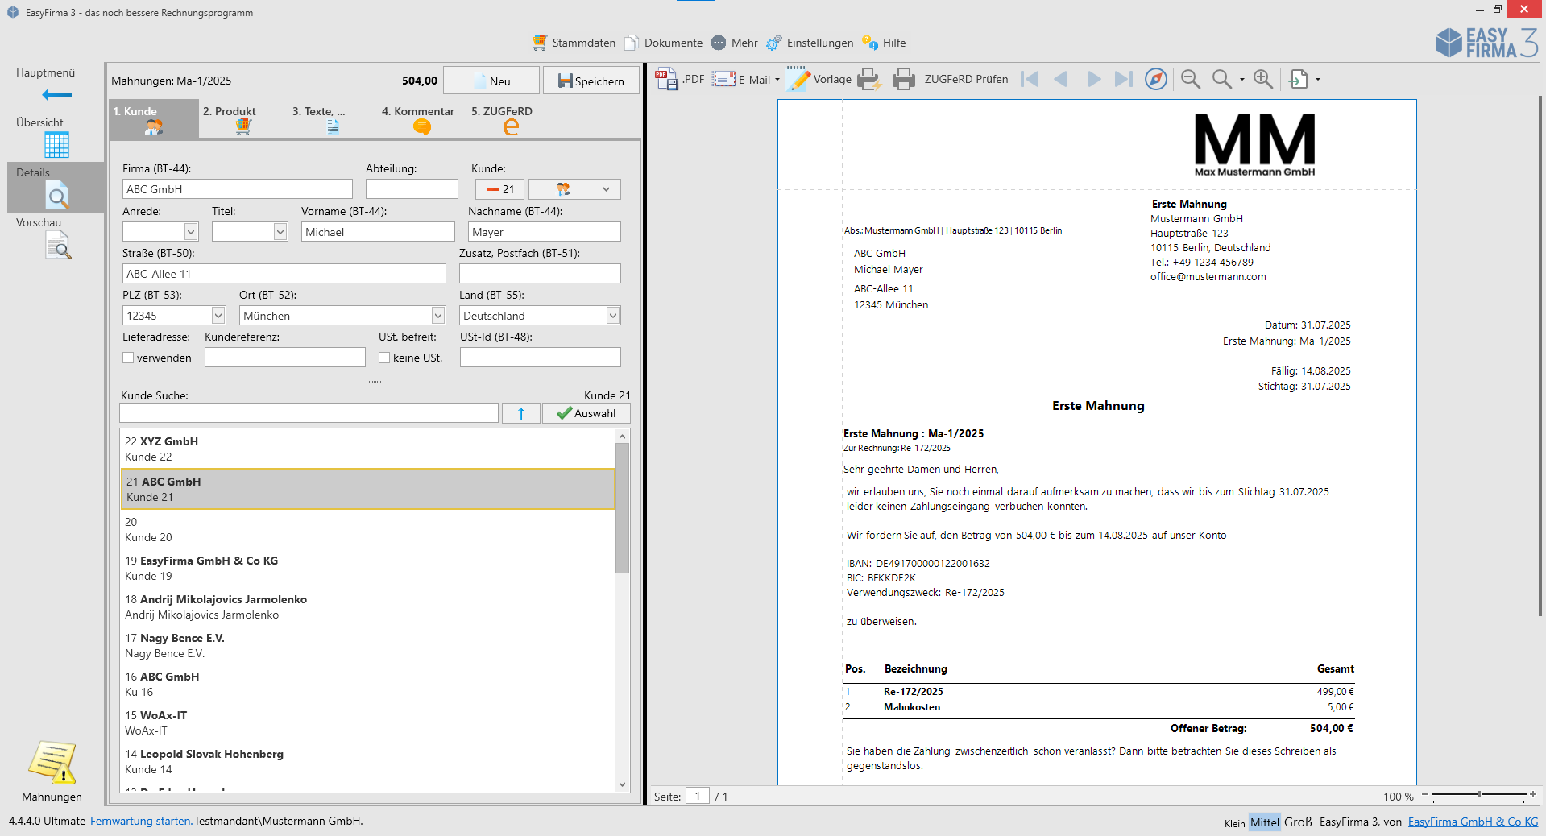Click customer list scrollbar down arrow
The width and height of the screenshot is (1546, 836).
tap(622, 784)
